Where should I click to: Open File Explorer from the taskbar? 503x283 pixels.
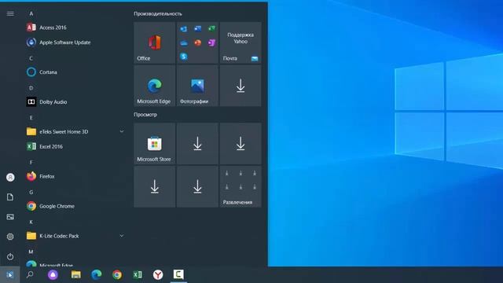click(76, 274)
